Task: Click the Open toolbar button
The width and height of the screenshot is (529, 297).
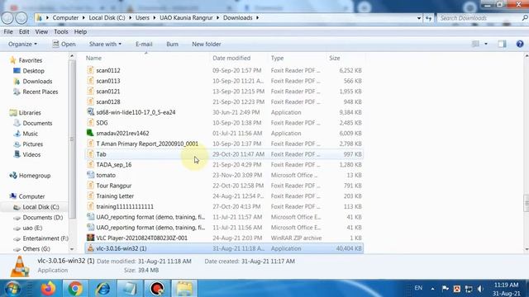Action: [x=64, y=44]
